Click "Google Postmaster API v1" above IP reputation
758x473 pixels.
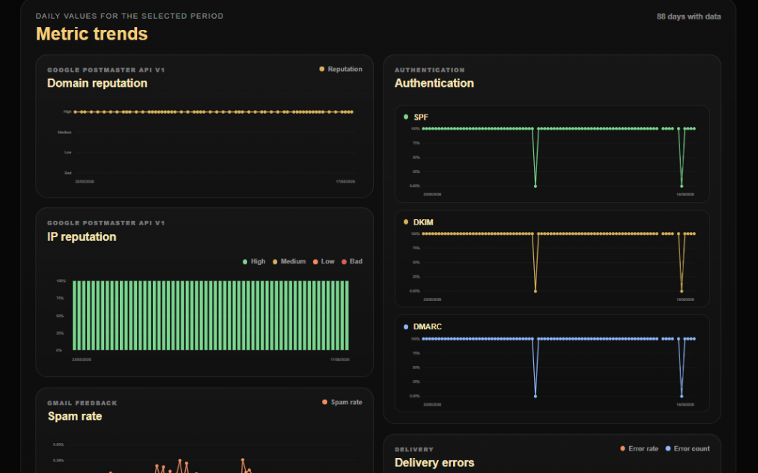106,223
